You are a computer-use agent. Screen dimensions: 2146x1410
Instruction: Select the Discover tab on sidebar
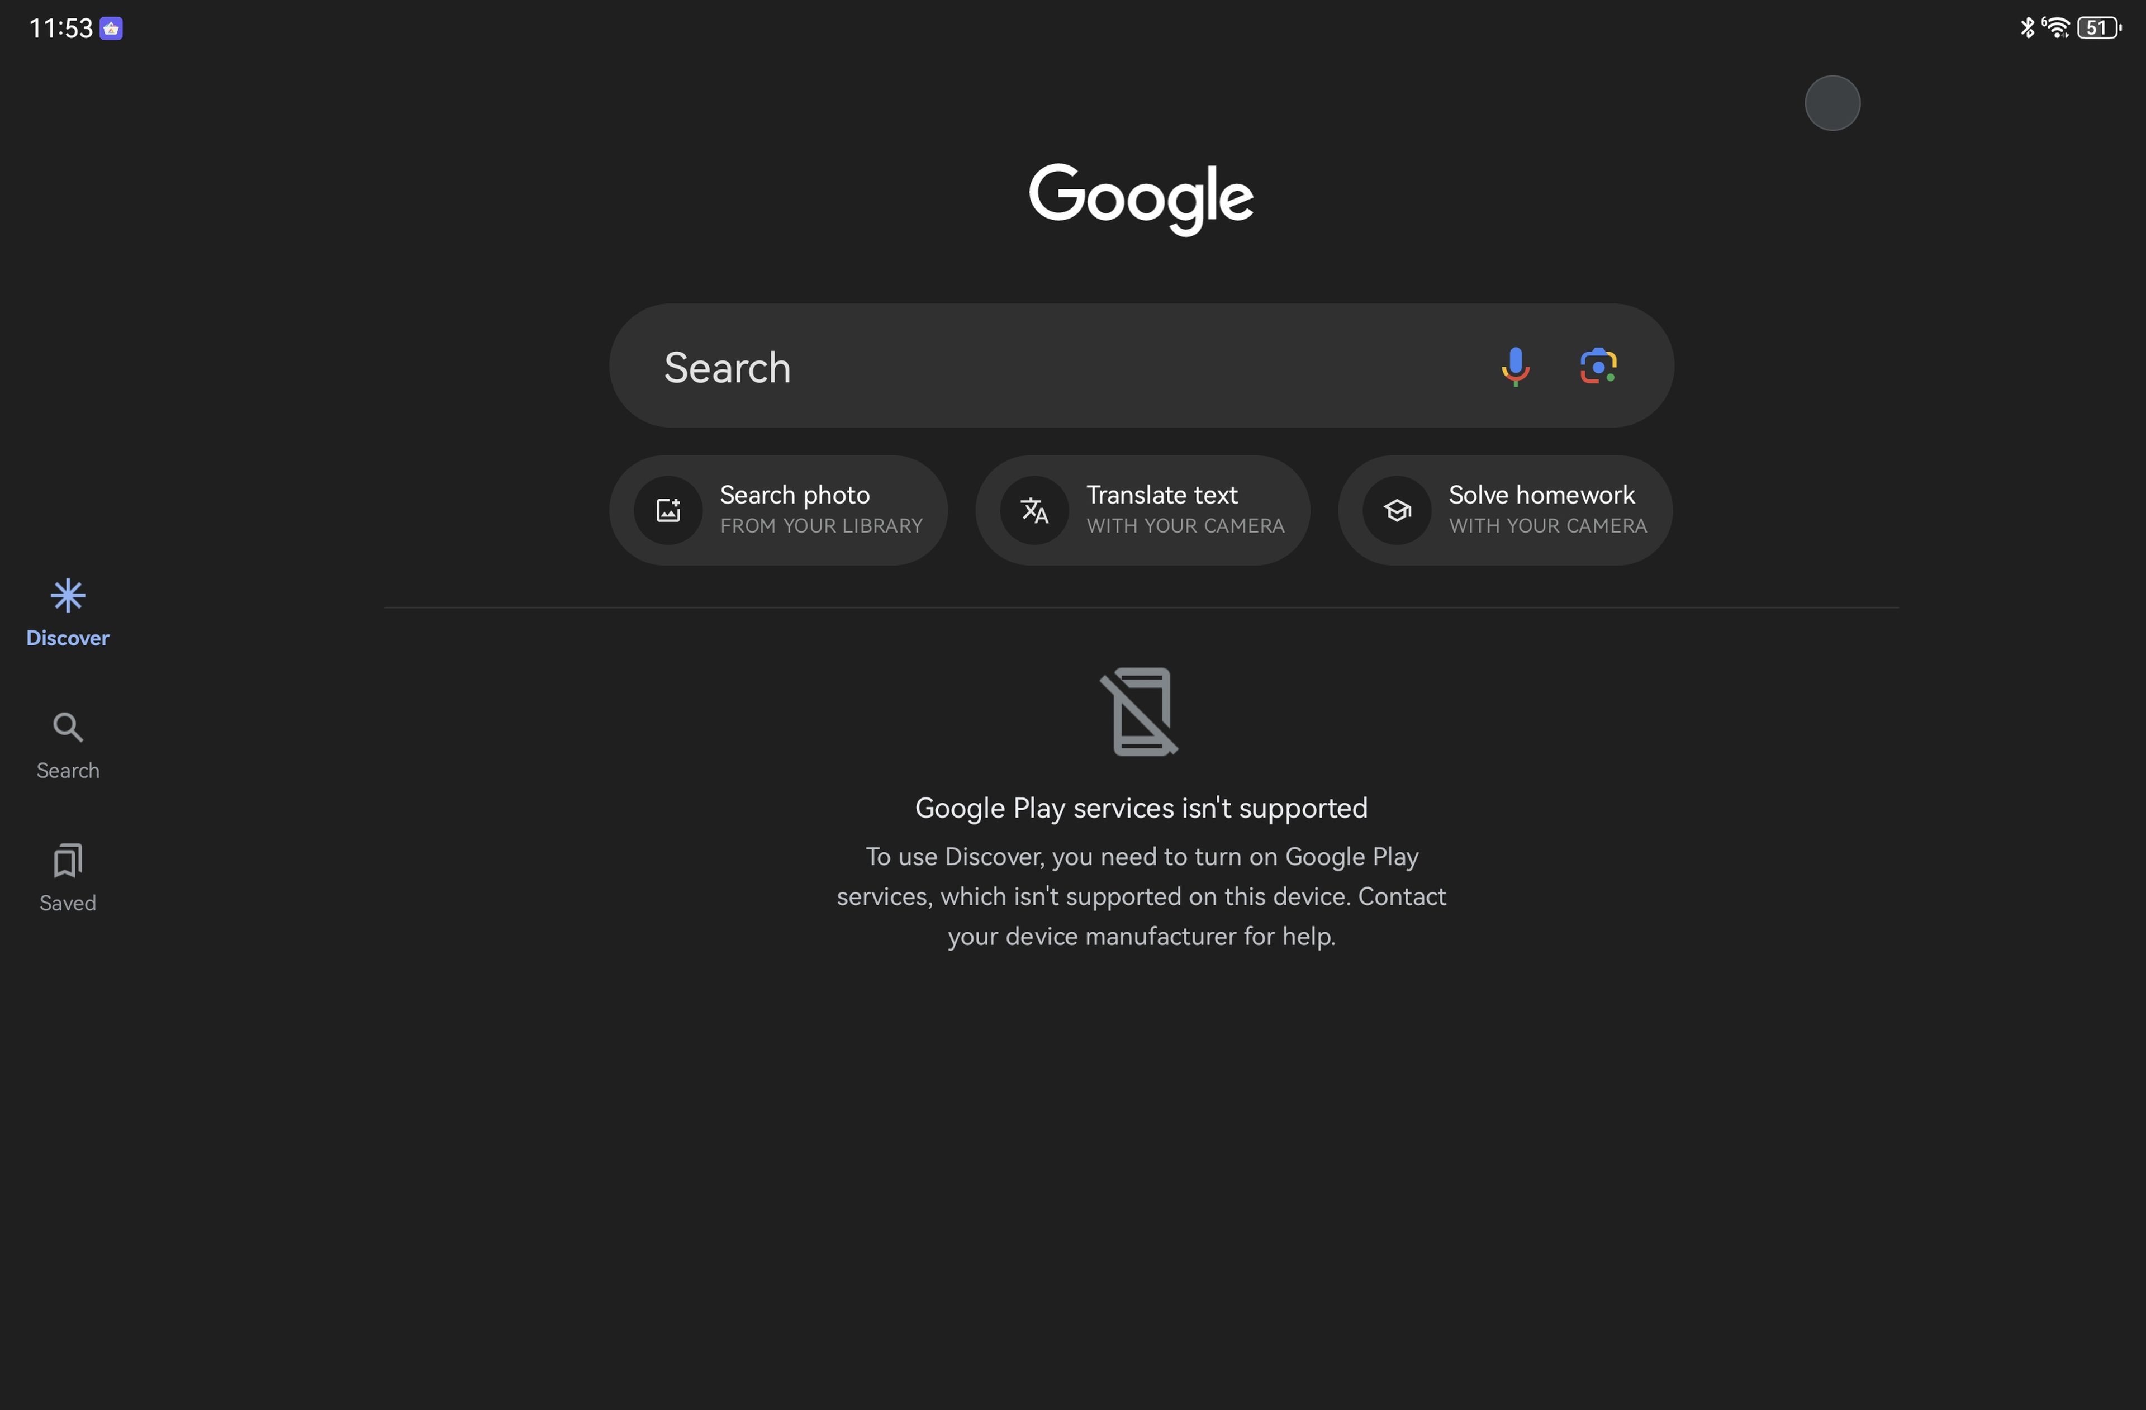coord(66,611)
